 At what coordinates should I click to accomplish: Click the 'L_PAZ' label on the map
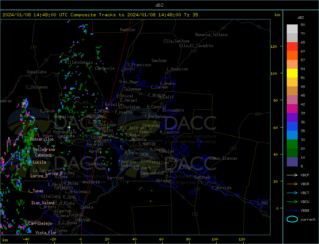pyautogui.click(x=263, y=203)
